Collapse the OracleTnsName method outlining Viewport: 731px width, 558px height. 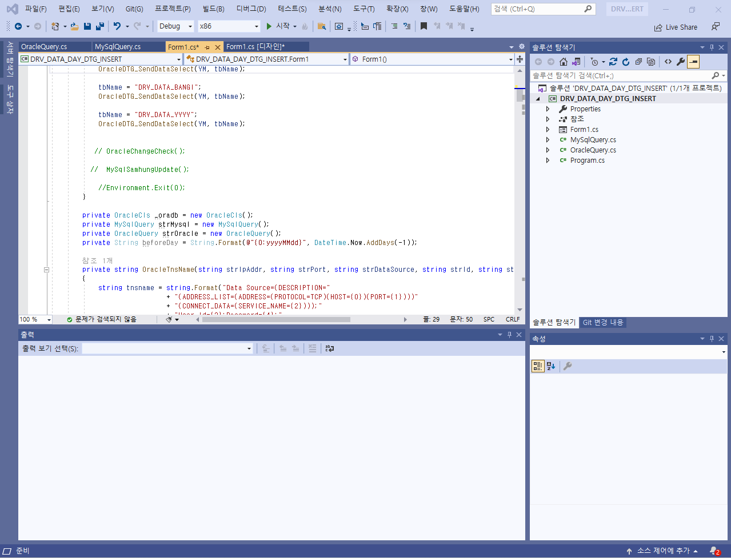pos(47,270)
